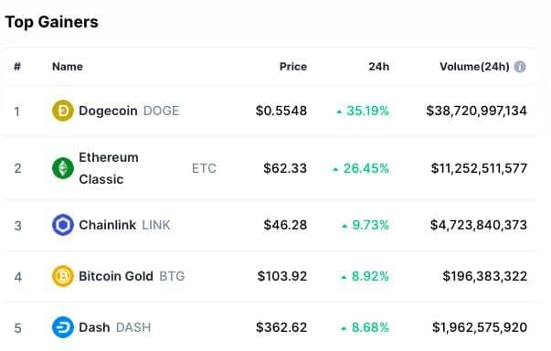
Task: Click the Volume(24h) info icon
Action: 520,67
